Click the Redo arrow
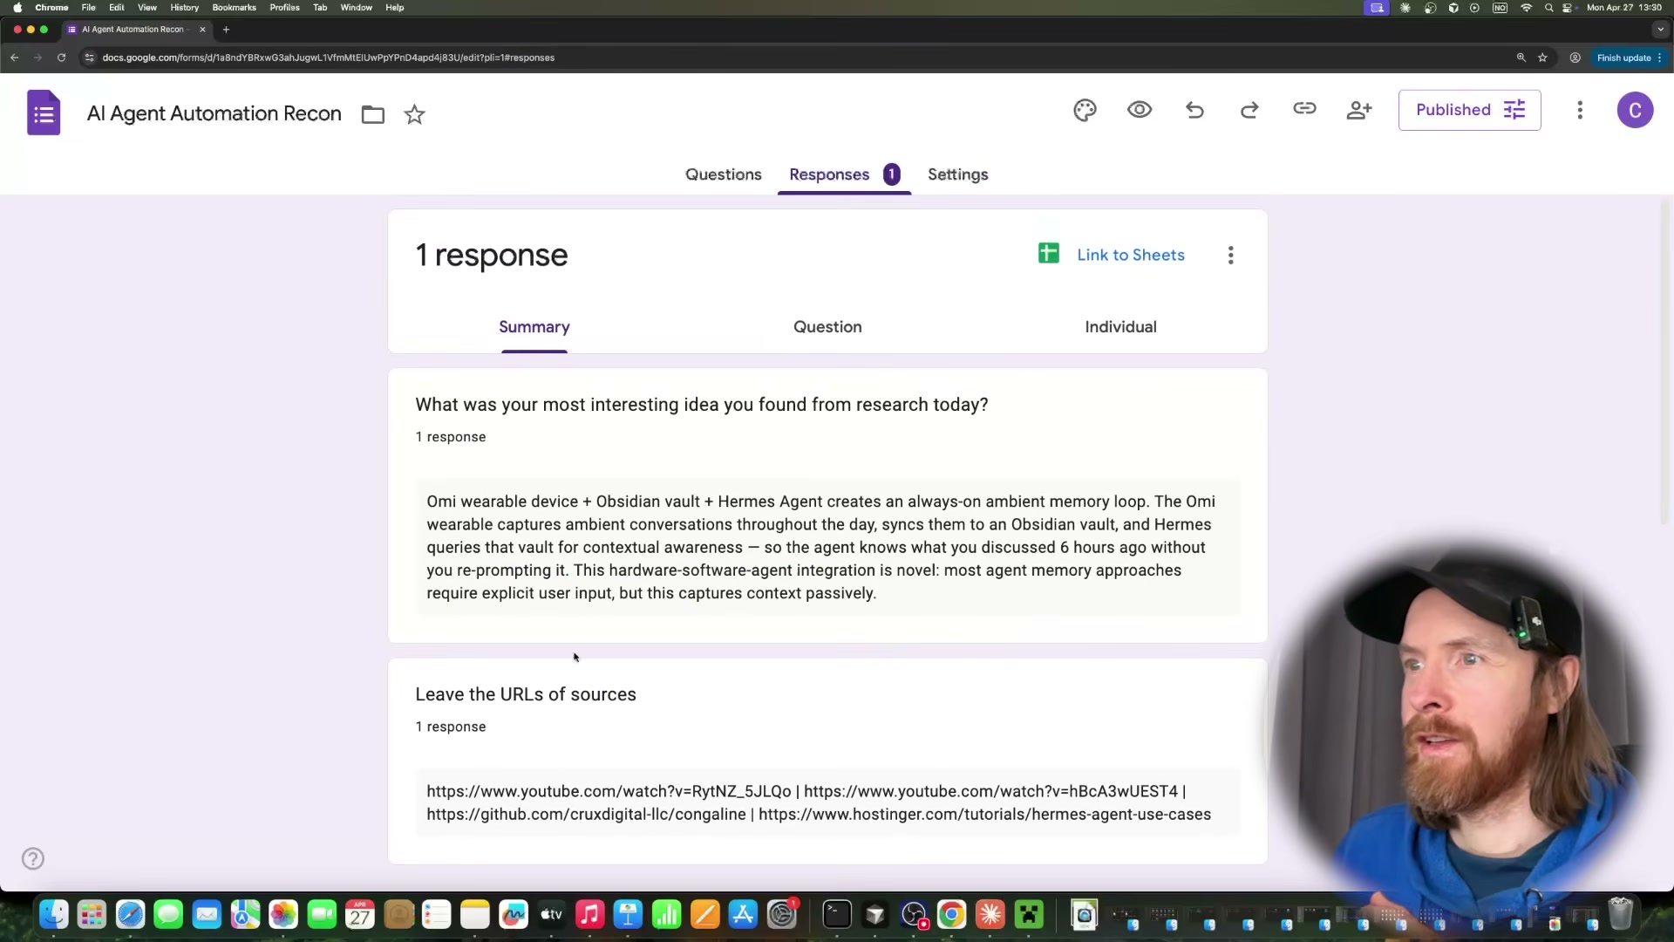Viewport: 1674px width, 942px height. click(x=1249, y=110)
